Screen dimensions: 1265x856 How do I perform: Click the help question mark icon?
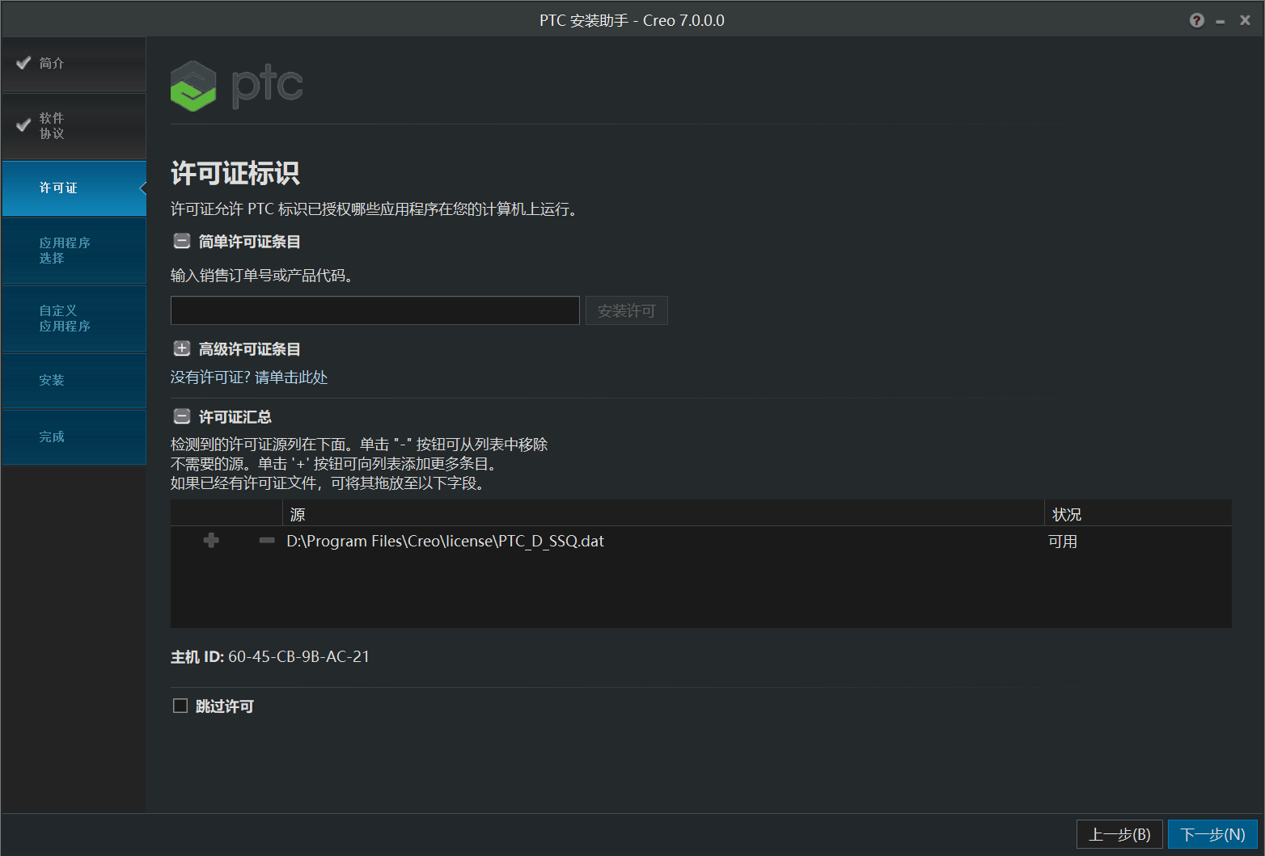click(x=1196, y=21)
